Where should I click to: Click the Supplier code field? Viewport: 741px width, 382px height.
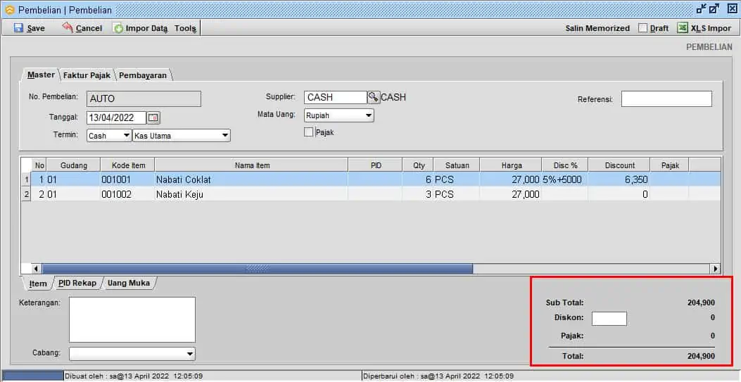pos(335,97)
